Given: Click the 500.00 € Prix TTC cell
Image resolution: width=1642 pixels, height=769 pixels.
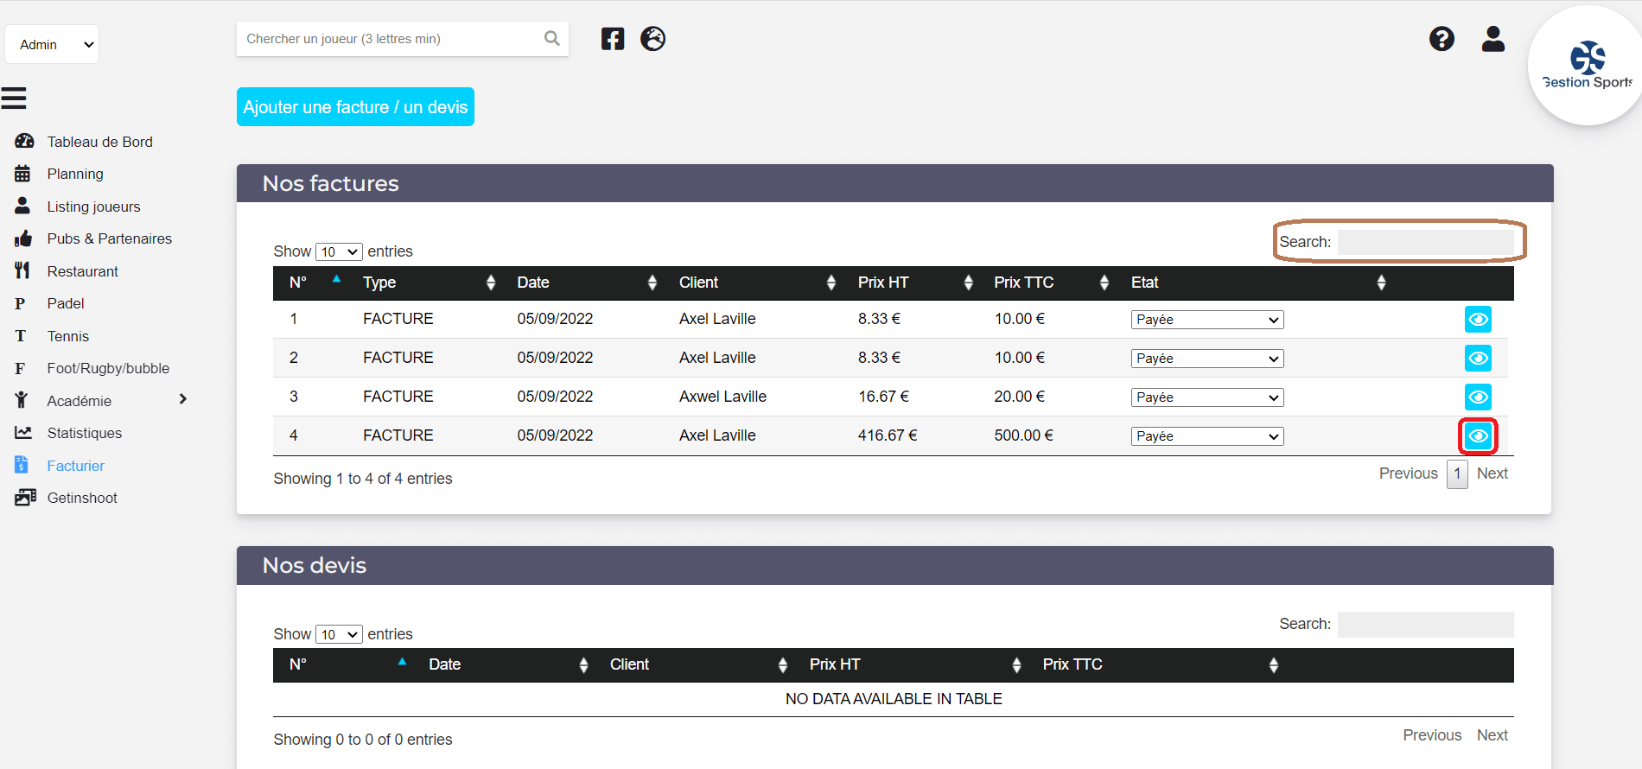Looking at the screenshot, I should point(1023,435).
